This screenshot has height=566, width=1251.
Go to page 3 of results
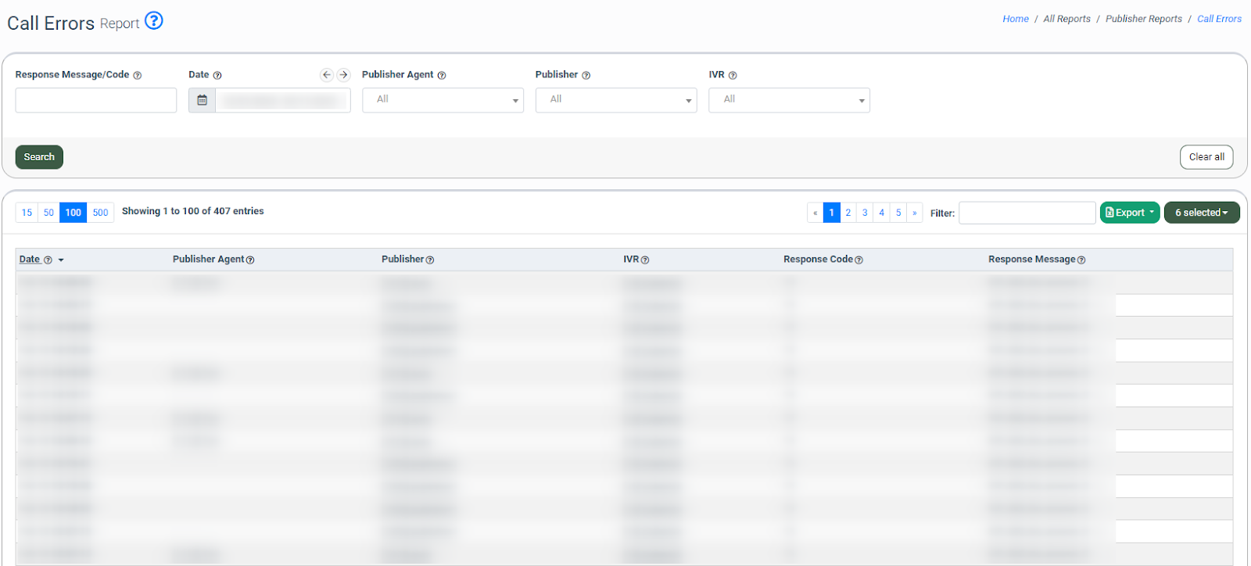pos(865,213)
